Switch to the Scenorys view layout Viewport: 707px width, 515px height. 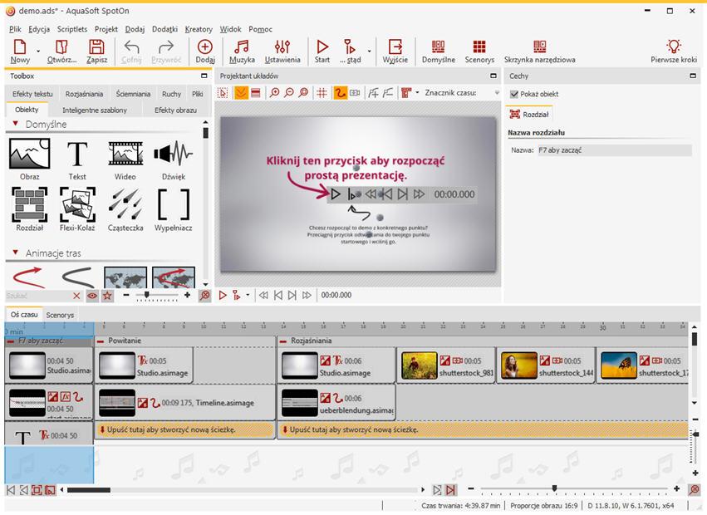[x=479, y=51]
